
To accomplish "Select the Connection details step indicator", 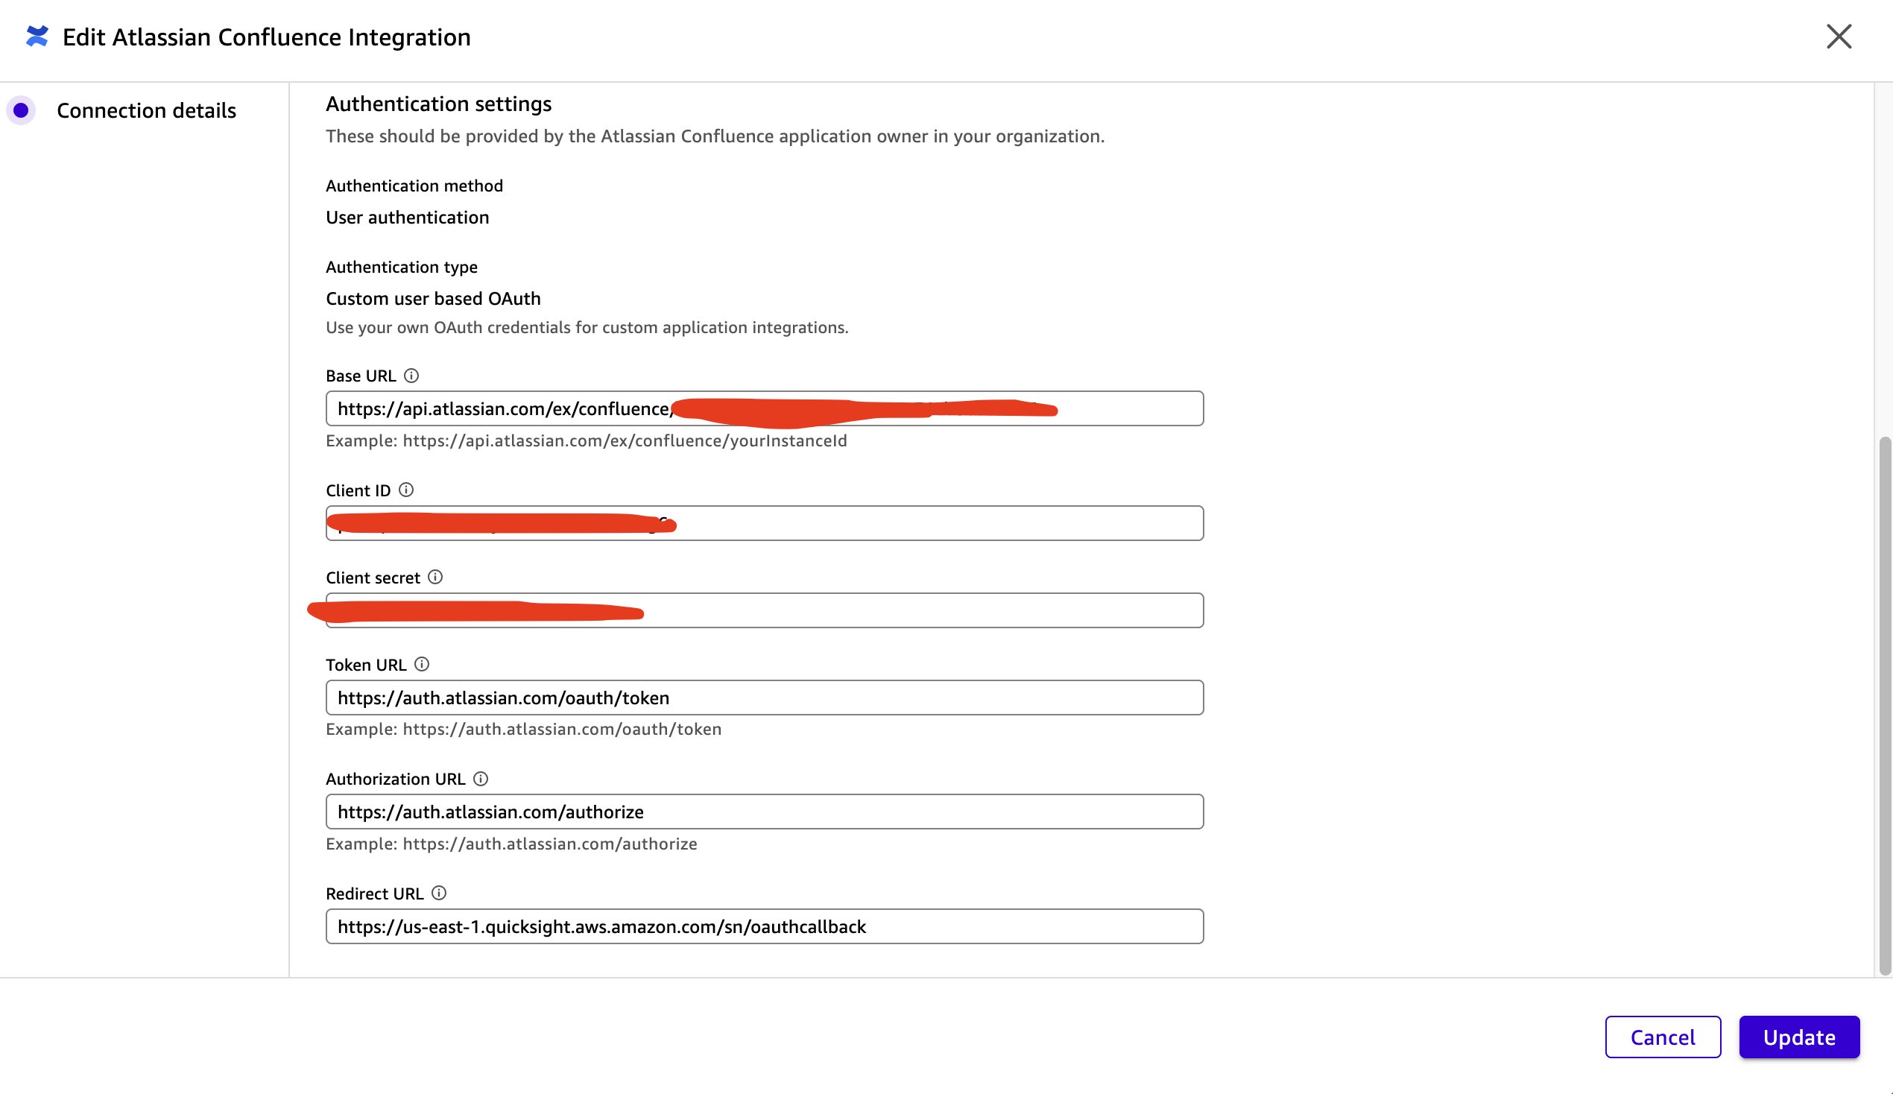I will tap(21, 110).
